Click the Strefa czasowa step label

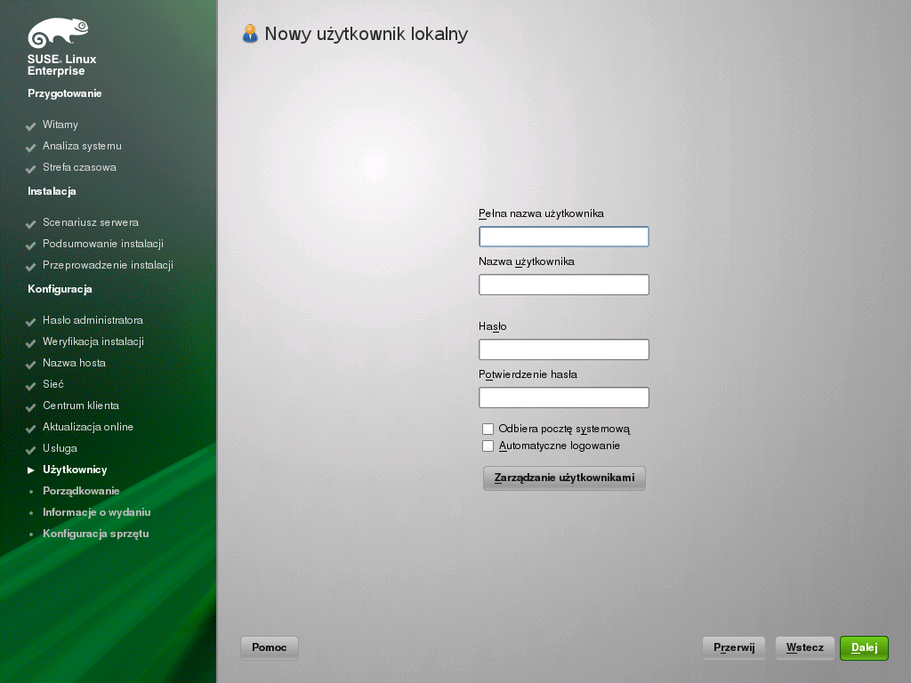(x=79, y=167)
